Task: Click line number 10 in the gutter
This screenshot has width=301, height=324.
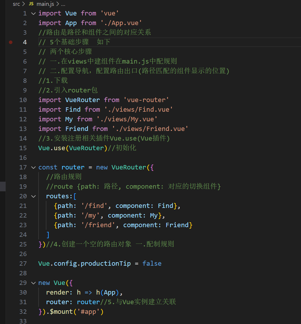Action: click(23, 100)
